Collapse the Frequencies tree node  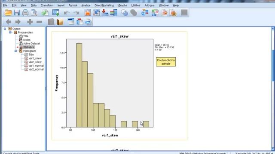[x=10, y=33]
